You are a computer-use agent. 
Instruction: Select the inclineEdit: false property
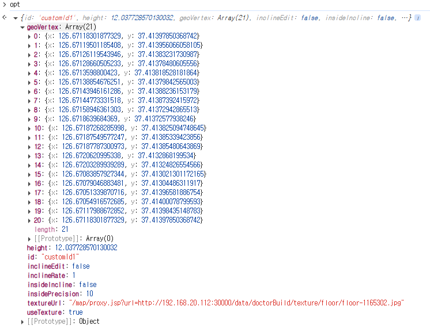(x=59, y=266)
